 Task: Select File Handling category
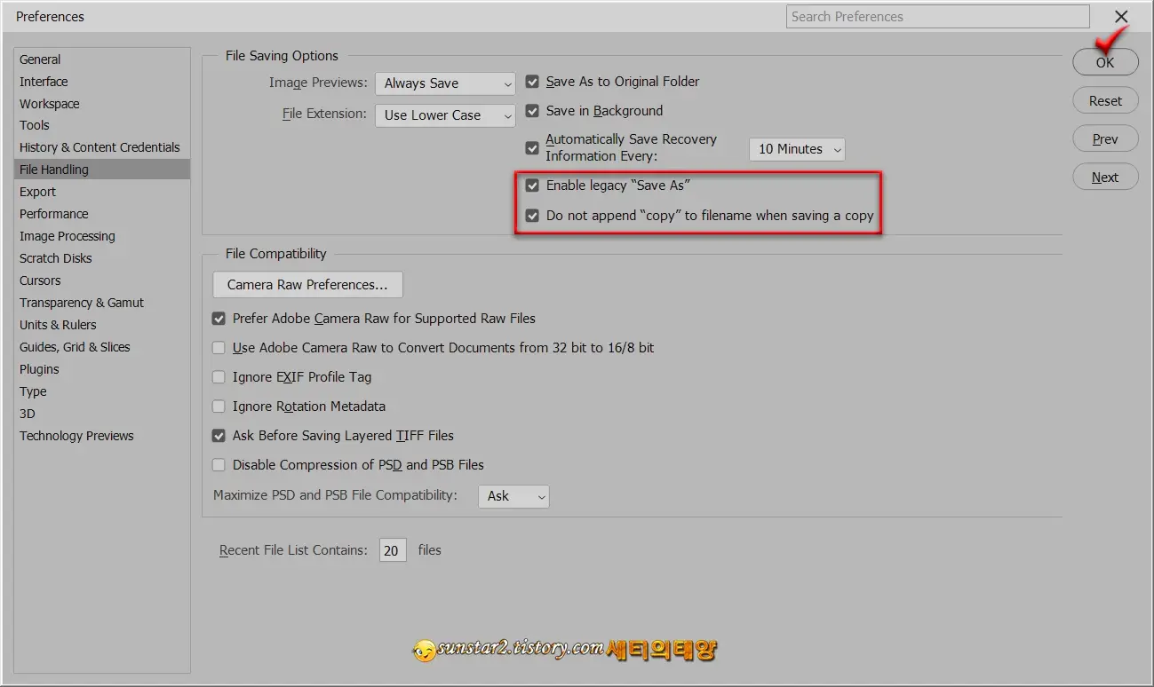click(x=102, y=170)
